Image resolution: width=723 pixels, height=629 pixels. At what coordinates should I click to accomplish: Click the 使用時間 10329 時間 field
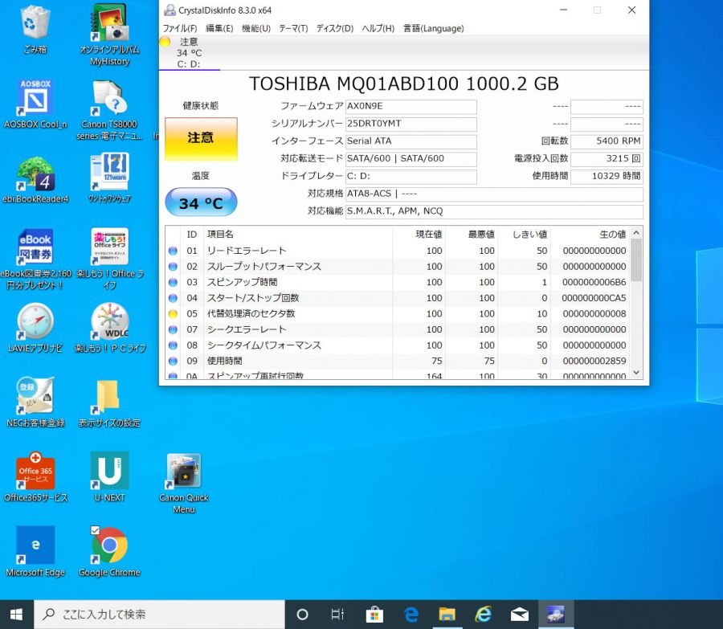pos(607,176)
